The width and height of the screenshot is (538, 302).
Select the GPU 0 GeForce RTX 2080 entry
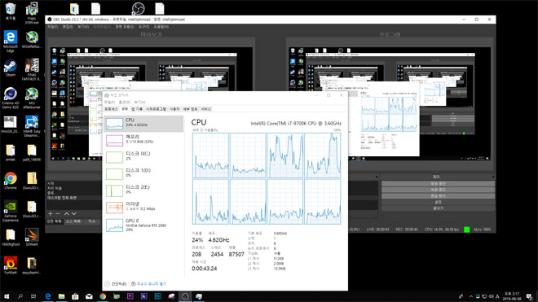click(143, 225)
